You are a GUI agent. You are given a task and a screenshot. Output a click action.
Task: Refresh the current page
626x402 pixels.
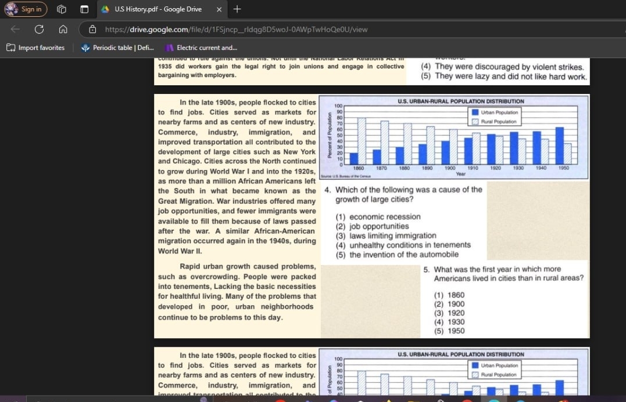click(x=39, y=29)
